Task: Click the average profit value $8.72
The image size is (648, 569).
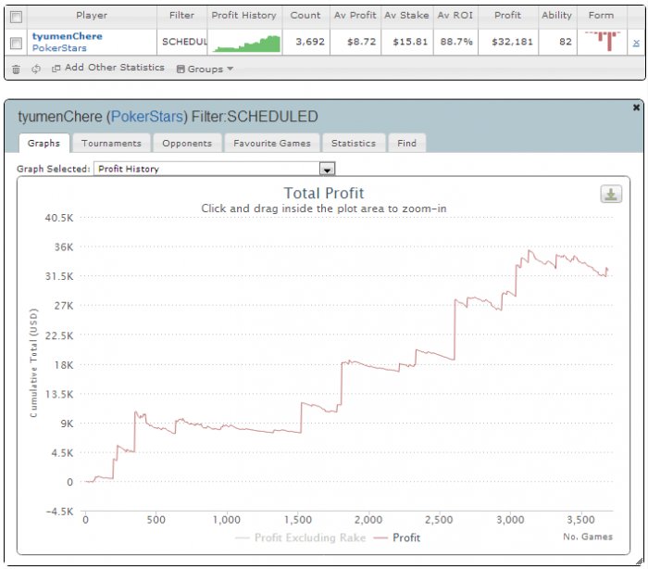Action: [x=362, y=42]
